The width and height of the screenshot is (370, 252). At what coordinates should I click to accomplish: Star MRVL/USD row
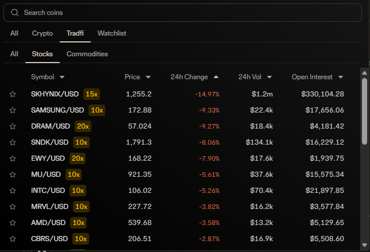pyautogui.click(x=13, y=207)
